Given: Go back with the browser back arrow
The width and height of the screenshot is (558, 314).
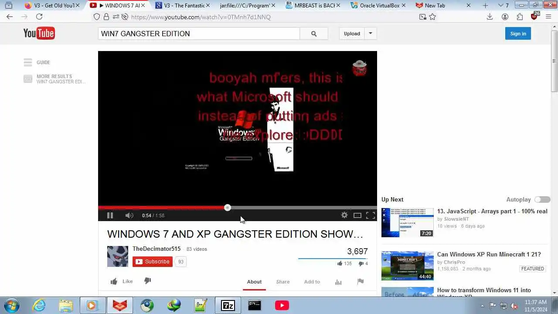Looking at the screenshot, I should tap(10, 17).
